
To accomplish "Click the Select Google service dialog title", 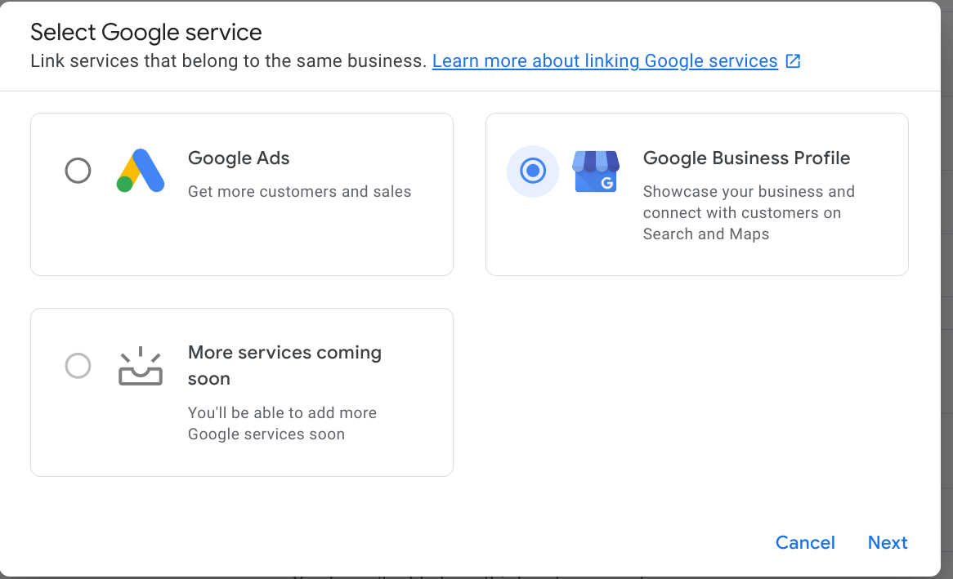I will [145, 32].
